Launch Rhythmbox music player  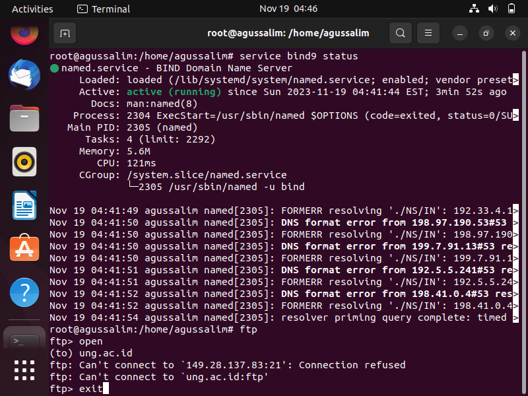tap(24, 162)
